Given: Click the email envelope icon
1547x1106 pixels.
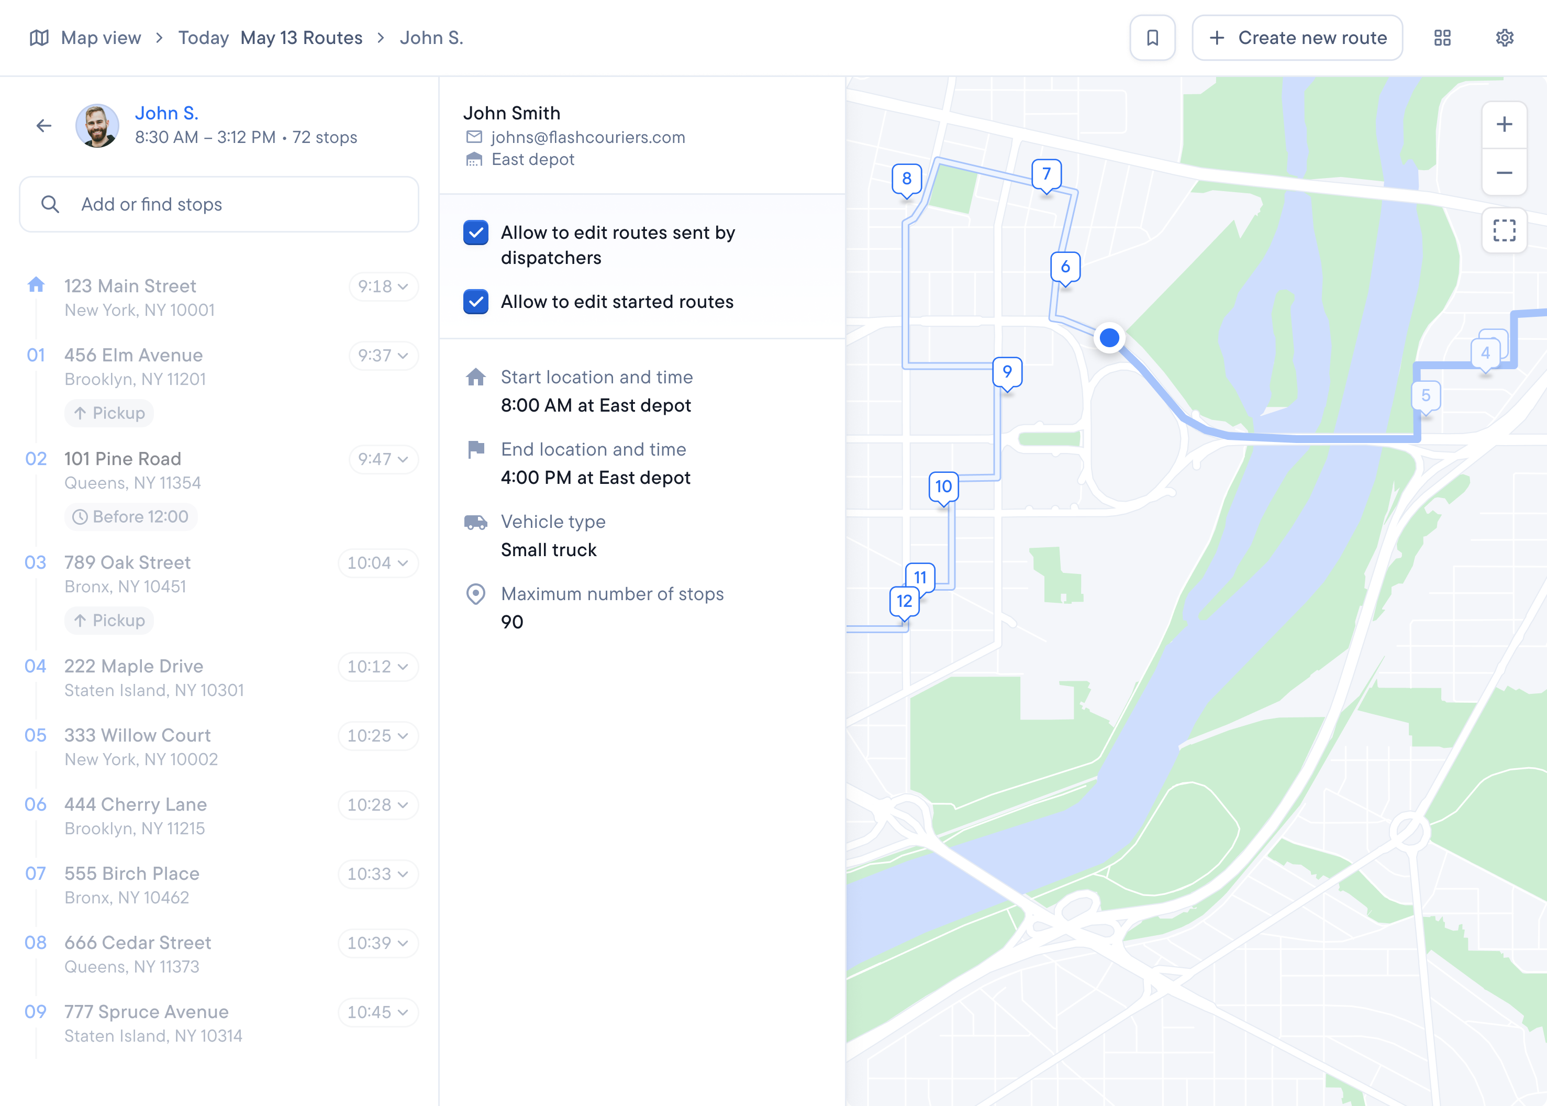Looking at the screenshot, I should tap(474, 137).
